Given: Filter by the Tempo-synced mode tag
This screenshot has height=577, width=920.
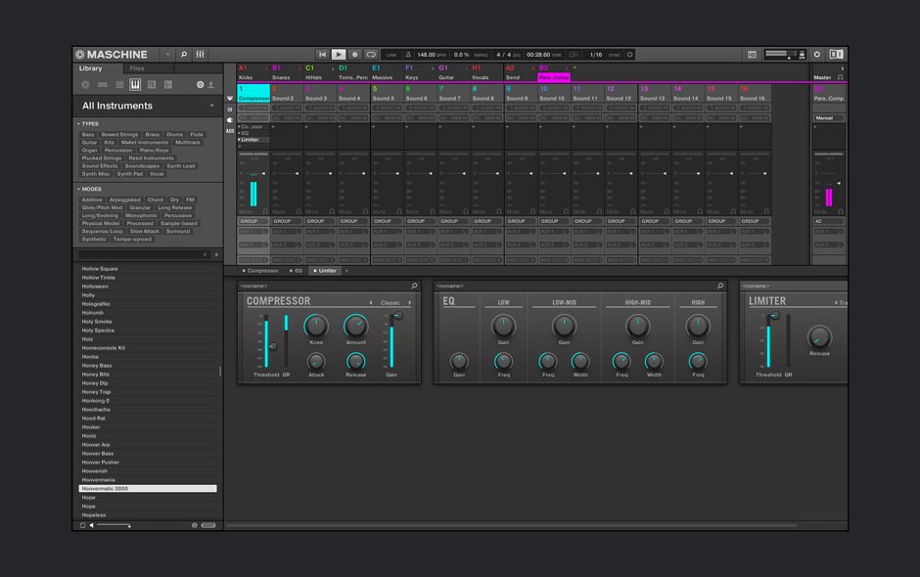Looking at the screenshot, I should click(x=132, y=240).
